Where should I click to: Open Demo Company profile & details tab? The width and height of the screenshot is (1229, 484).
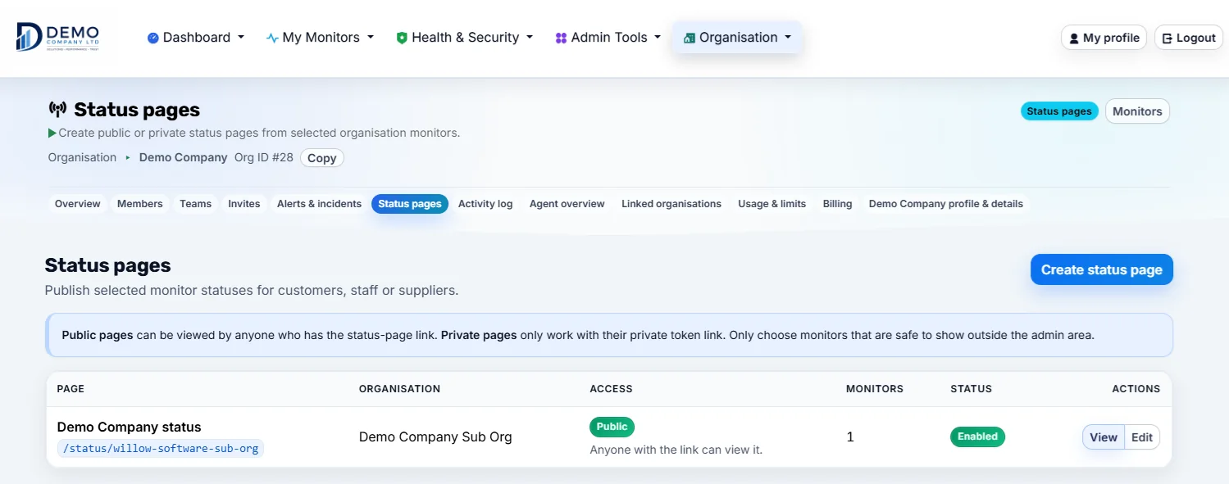pos(946,204)
